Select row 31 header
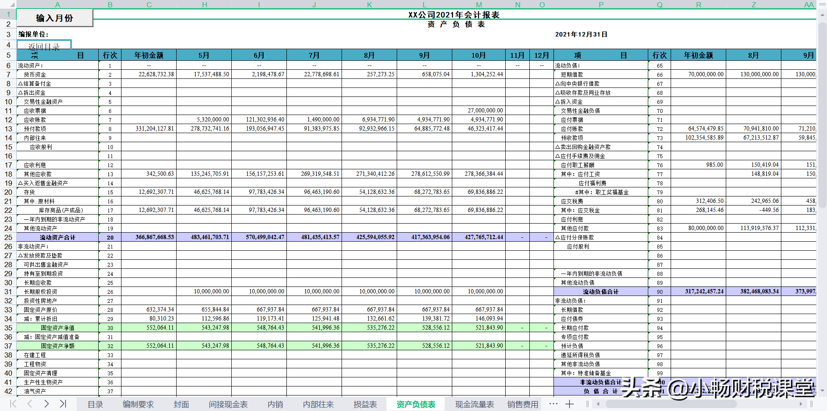 pyautogui.click(x=8, y=292)
